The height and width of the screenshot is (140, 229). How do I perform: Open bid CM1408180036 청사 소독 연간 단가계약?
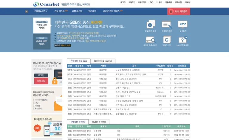click(129, 79)
